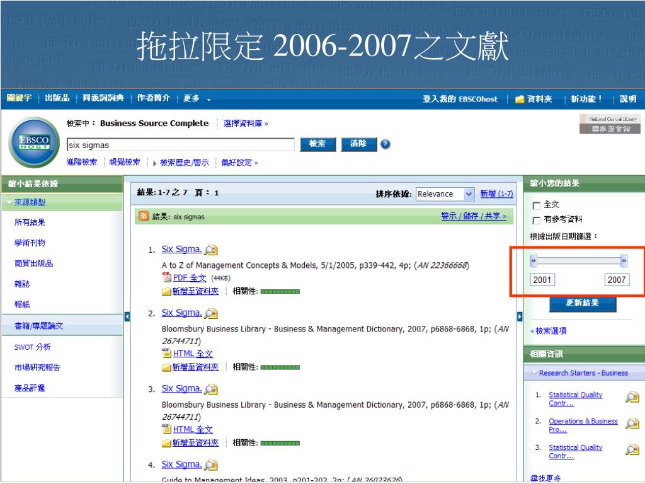This screenshot has height=484, width=645.
Task: Open the Relevance sort dropdown
Action: pos(445,194)
